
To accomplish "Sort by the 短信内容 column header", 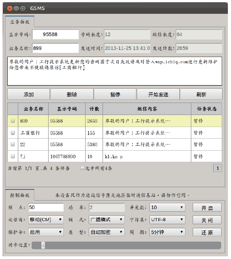I will click(147, 109).
